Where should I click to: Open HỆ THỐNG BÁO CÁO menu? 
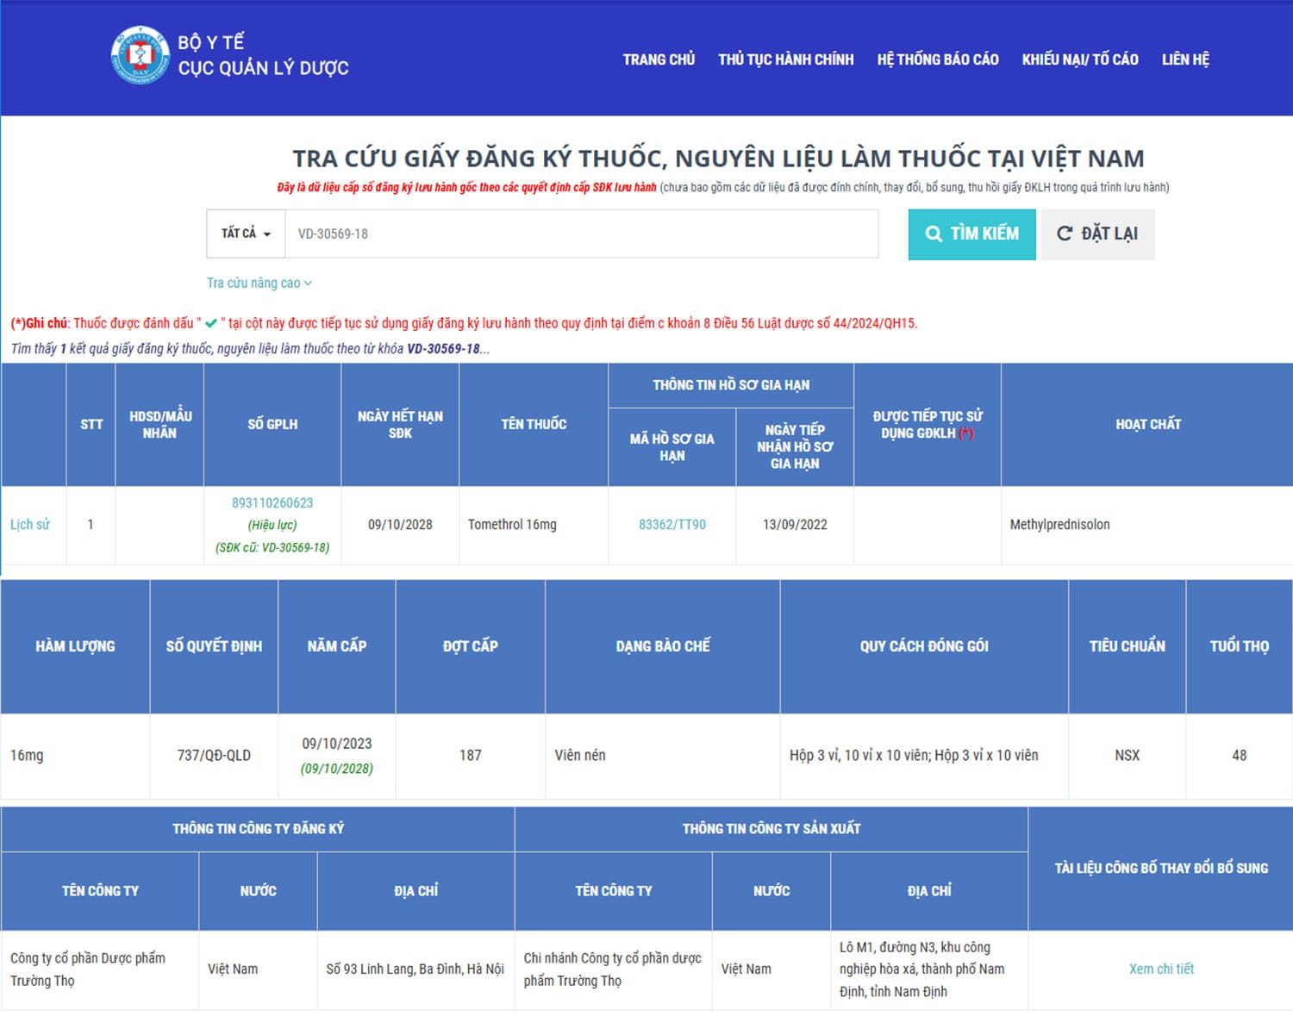pyautogui.click(x=938, y=59)
